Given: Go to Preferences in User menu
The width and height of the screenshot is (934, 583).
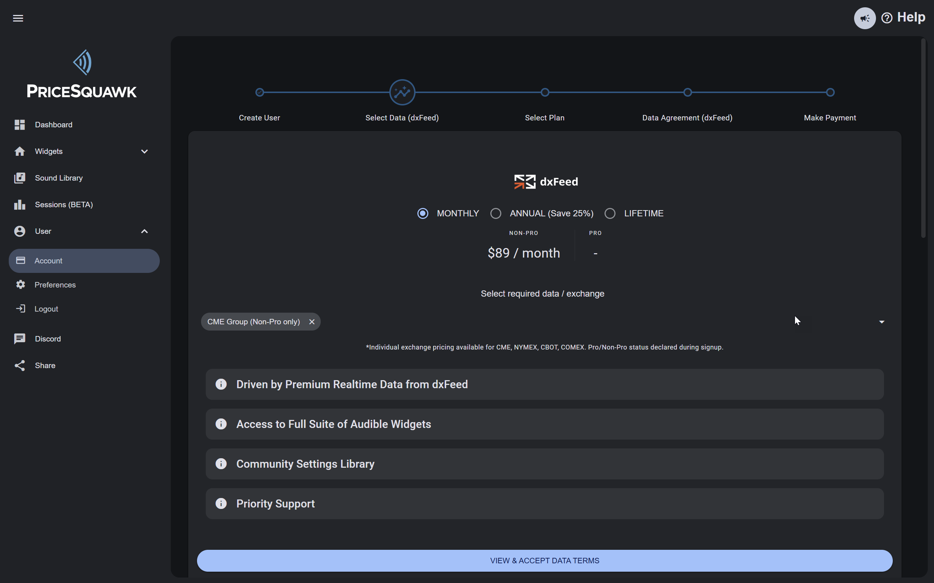Looking at the screenshot, I should pos(55,285).
